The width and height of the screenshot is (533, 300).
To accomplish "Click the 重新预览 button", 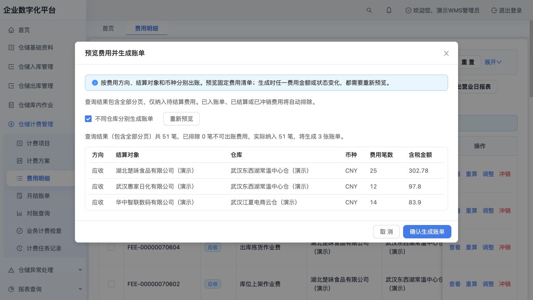I will 182,119.
